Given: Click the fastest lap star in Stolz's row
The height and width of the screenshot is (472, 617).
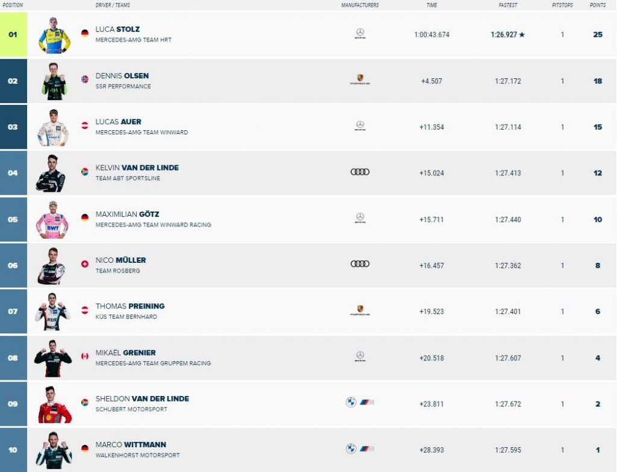Looking at the screenshot, I should tap(522, 34).
